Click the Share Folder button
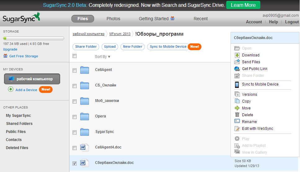 86,47
